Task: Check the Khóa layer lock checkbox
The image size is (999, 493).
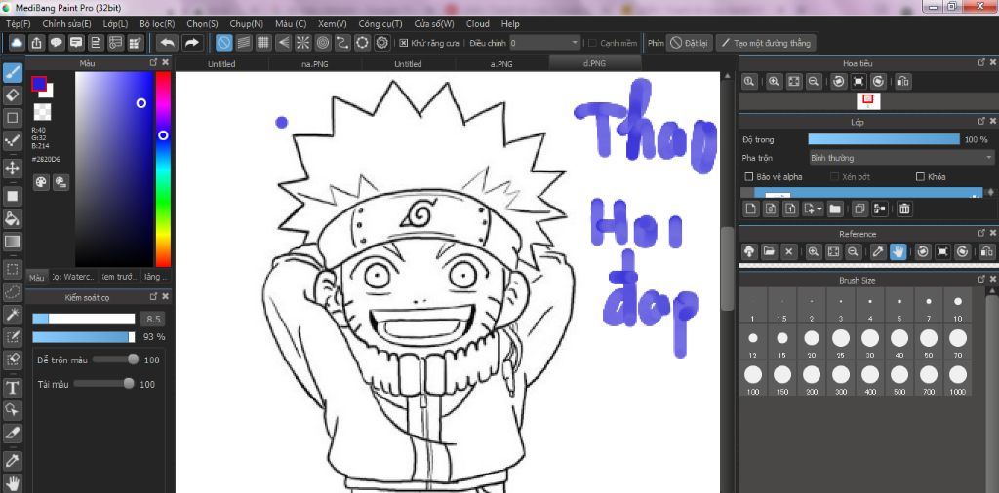Action: click(x=919, y=177)
